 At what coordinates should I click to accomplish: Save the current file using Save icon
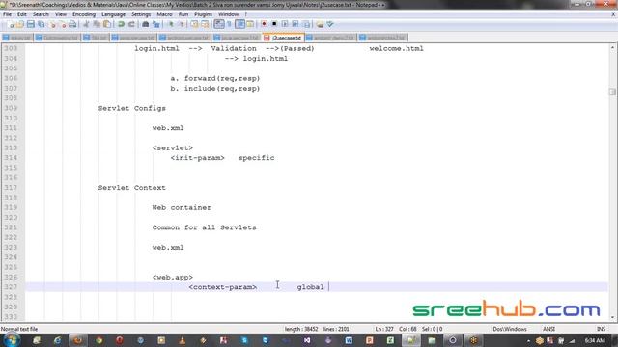tap(30, 24)
